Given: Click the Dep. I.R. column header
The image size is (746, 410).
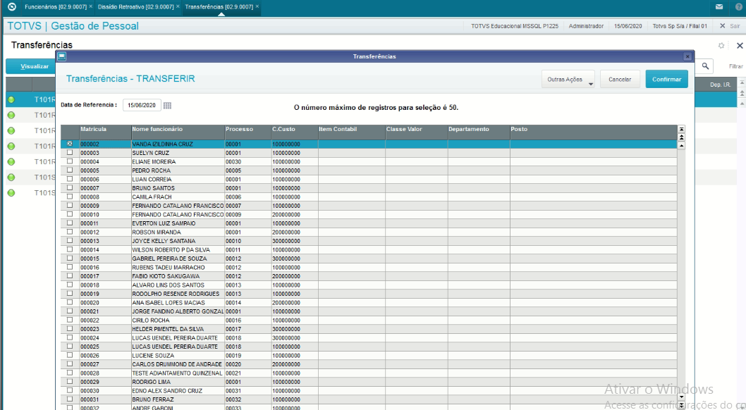Looking at the screenshot, I should click(720, 85).
